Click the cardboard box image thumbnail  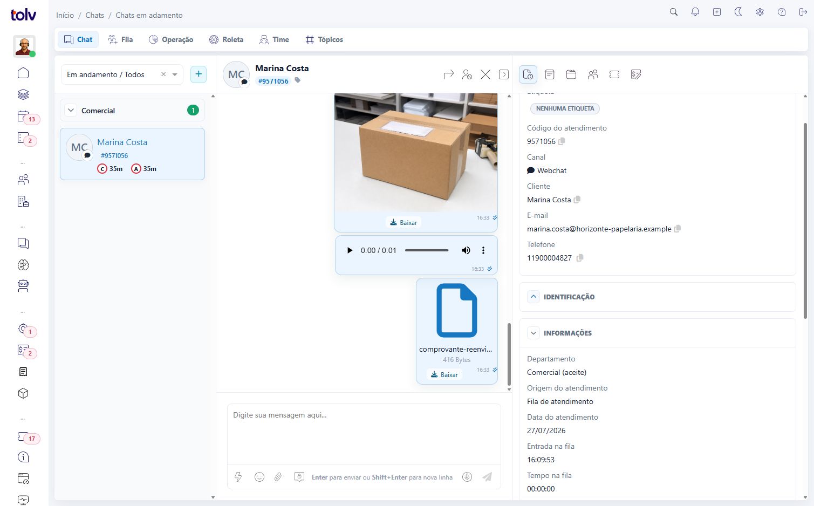pyautogui.click(x=416, y=153)
